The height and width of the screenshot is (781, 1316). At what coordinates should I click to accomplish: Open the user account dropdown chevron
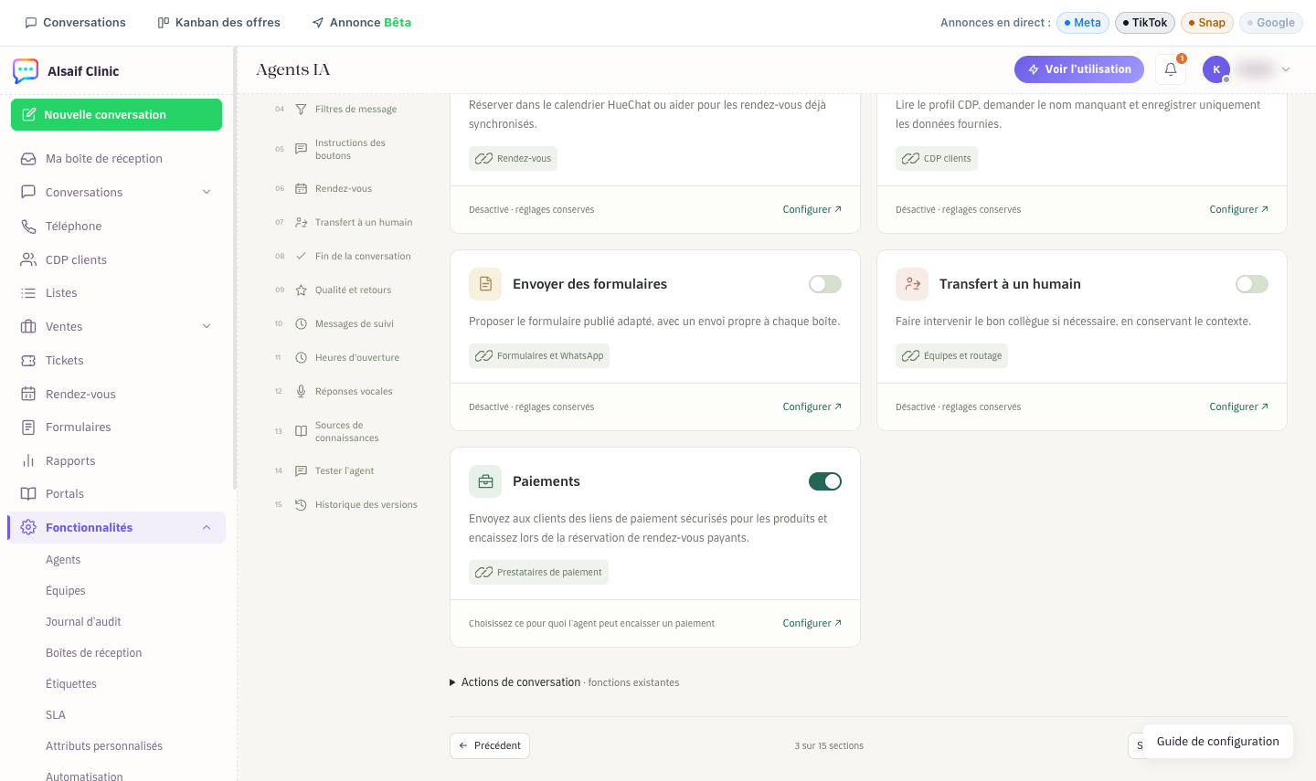(x=1286, y=69)
